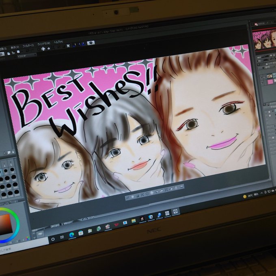Viewport: 276px width, 276px height.
Task: Open File Explorer from the taskbar
Action: pos(134,221)
